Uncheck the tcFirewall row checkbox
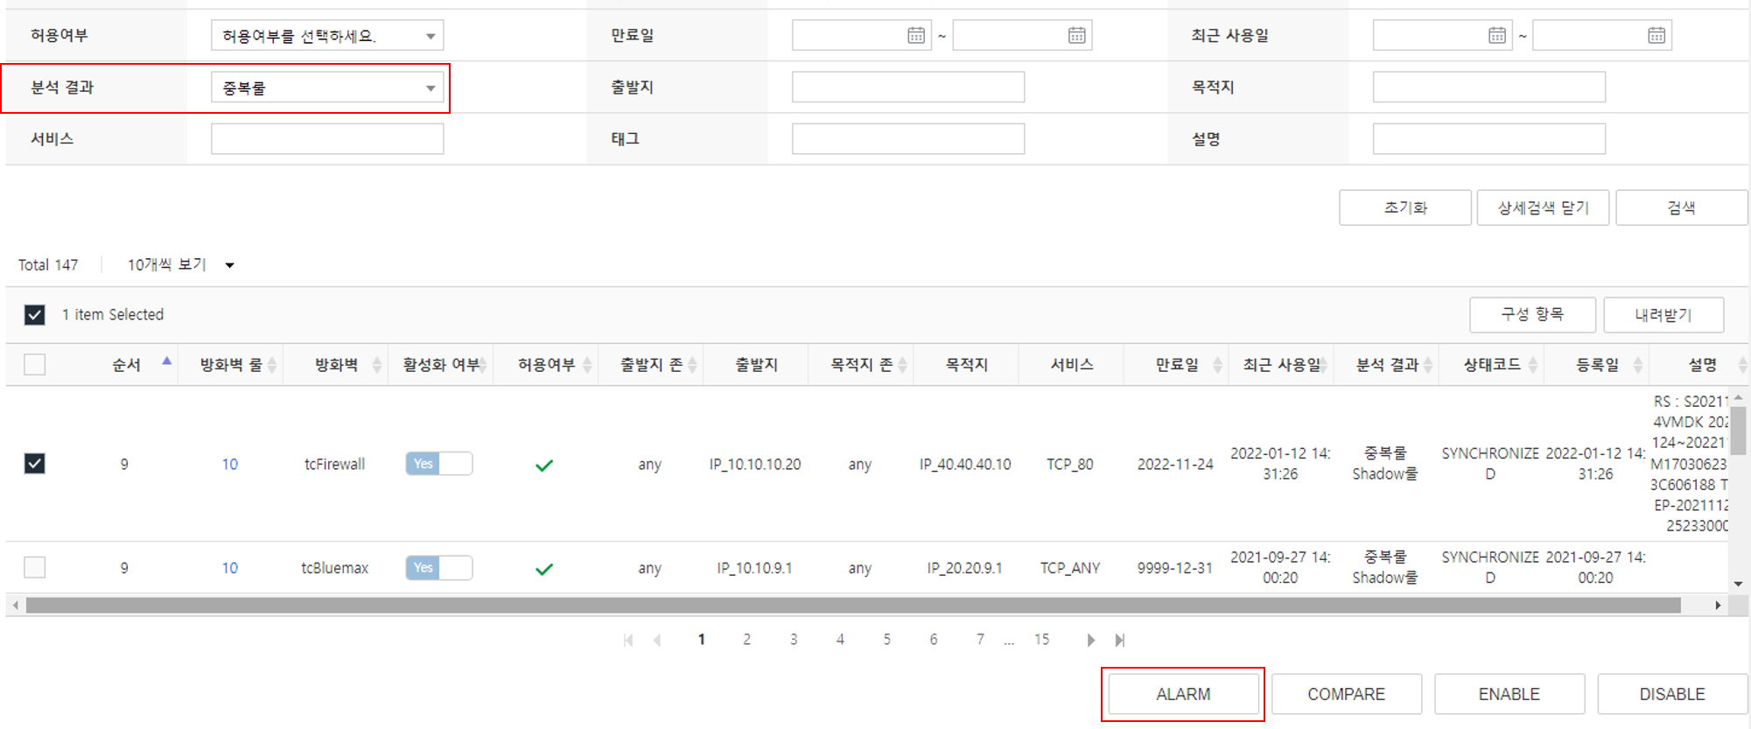Image resolution: width=1751 pixels, height=729 pixels. 35,464
